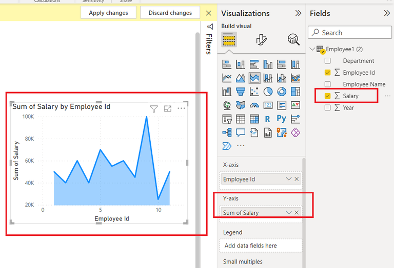Screen dimensions: 394x268
Task: Add a Map globe visual
Action: tap(227, 105)
